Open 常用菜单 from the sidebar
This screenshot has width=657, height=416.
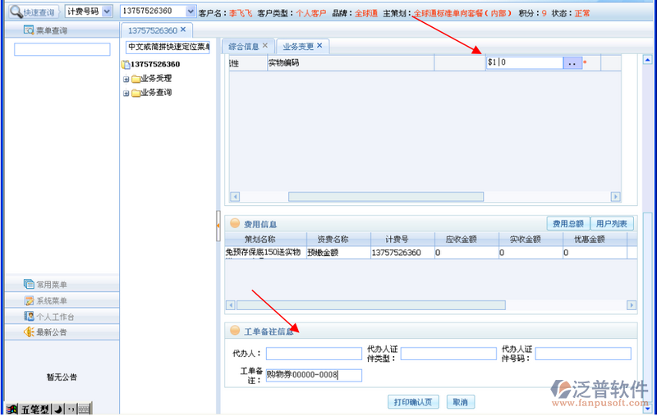pos(29,285)
